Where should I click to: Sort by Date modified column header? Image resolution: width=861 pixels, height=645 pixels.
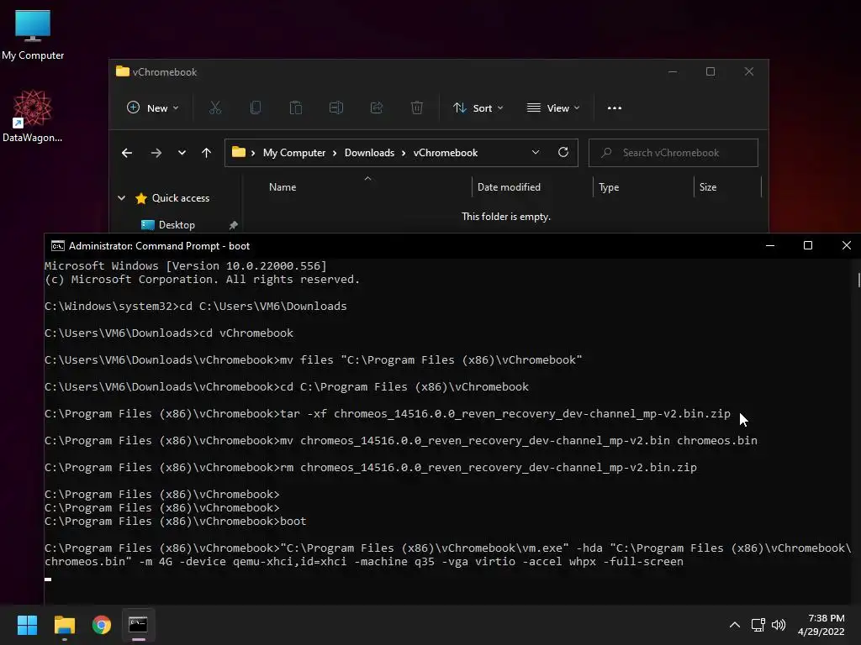[509, 187]
